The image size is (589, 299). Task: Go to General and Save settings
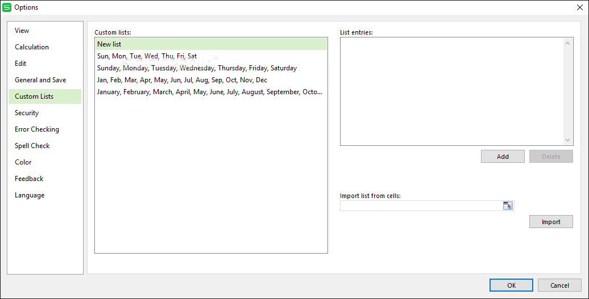(x=45, y=80)
